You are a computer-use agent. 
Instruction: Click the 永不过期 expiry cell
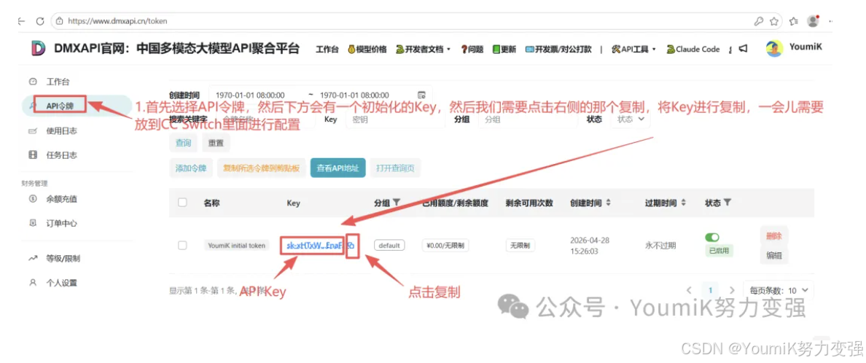pos(660,246)
